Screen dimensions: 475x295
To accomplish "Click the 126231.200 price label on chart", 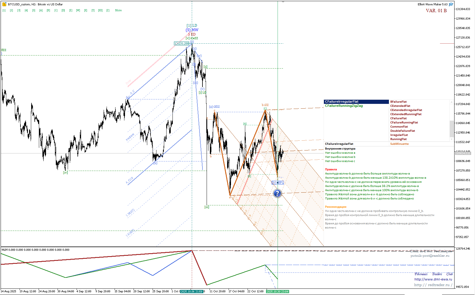I will coord(181,44).
